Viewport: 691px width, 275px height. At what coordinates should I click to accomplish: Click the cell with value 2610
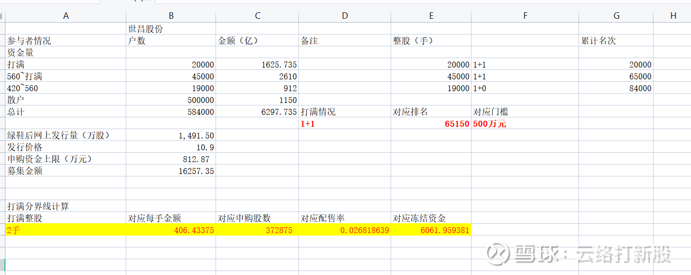(257, 76)
